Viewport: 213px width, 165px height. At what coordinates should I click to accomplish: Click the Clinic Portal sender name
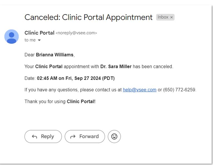point(39,33)
